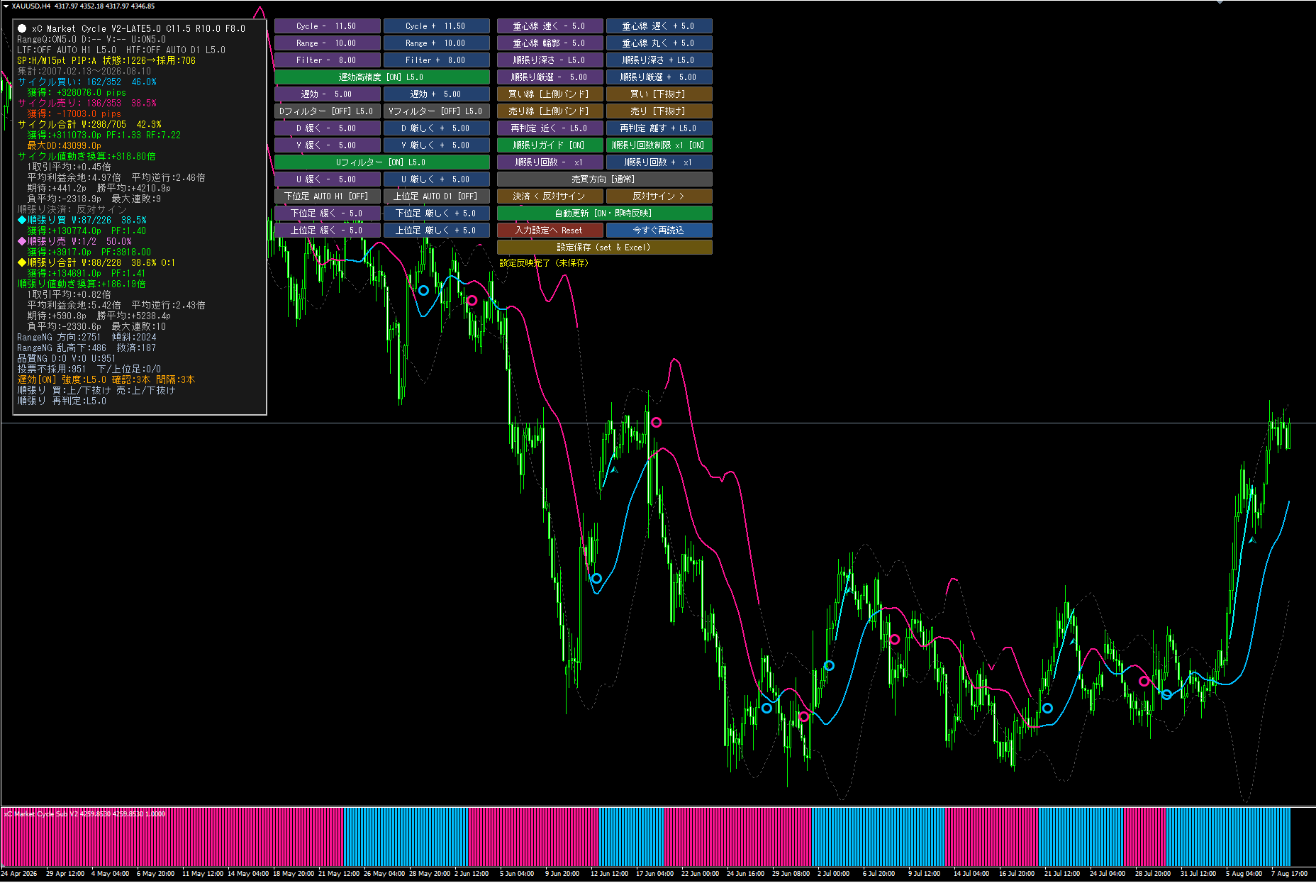Click the pink diamond beside 順張り売 stats

point(22,241)
